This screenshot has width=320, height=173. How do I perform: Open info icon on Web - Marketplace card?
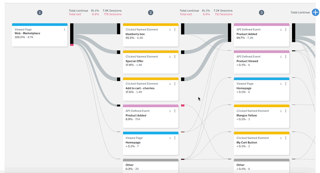click(x=64, y=29)
